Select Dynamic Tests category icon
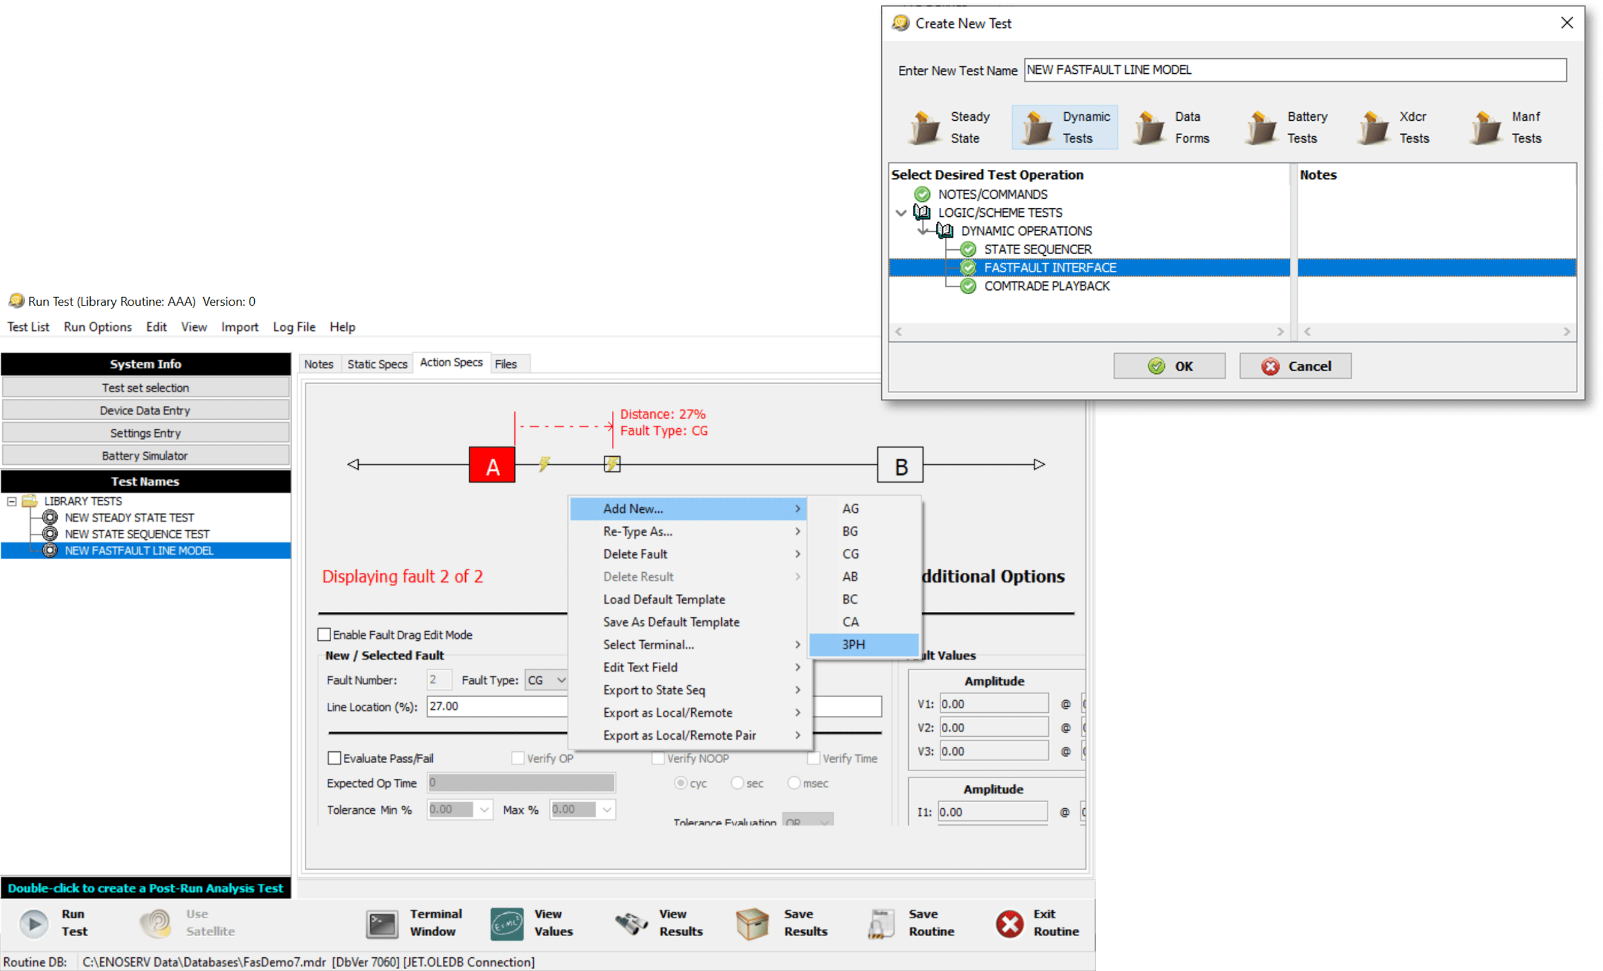Viewport: 1603px width, 971px height. [1036, 127]
